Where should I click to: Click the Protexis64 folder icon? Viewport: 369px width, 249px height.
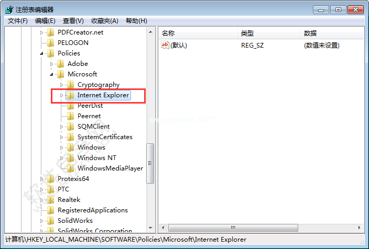tap(50, 178)
